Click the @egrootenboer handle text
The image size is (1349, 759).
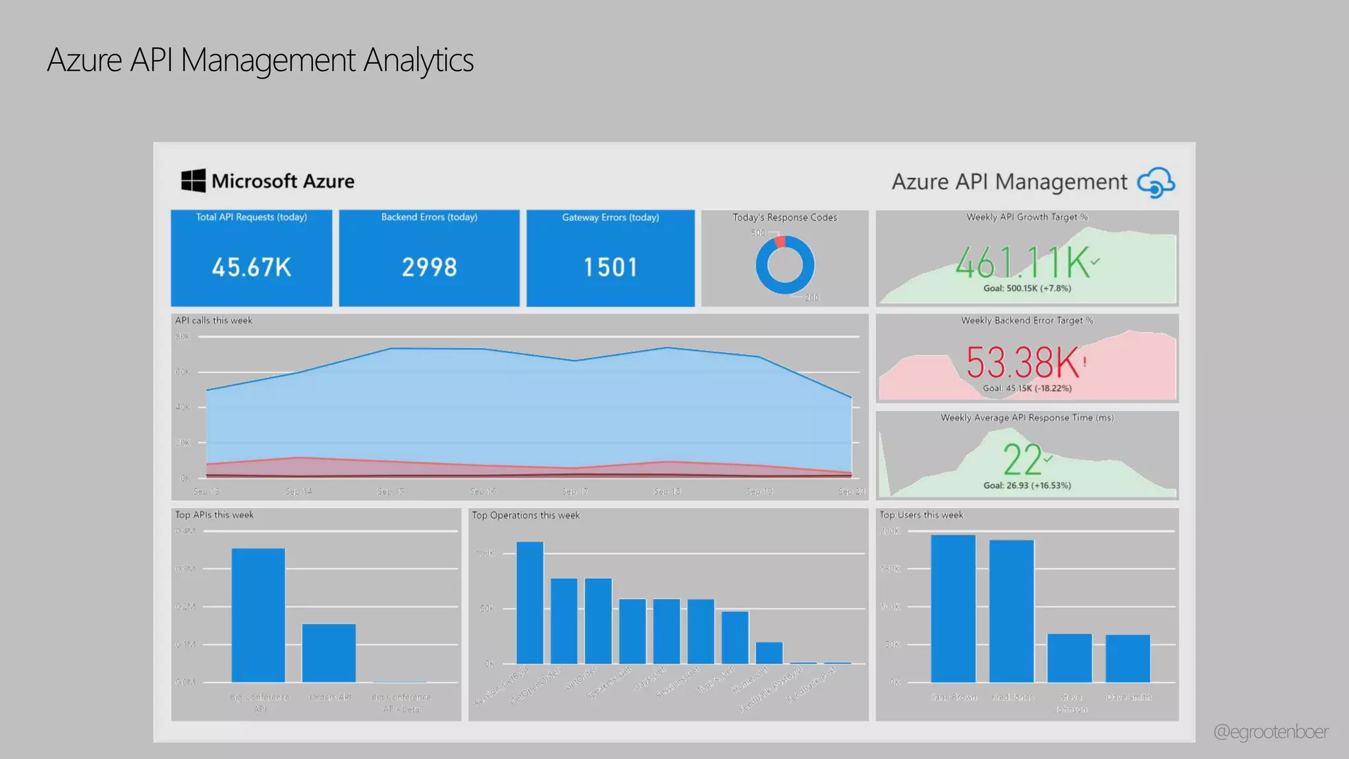[x=1270, y=731]
